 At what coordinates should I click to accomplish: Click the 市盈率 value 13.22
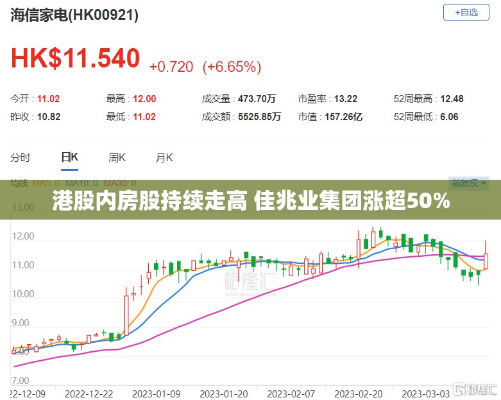coord(346,98)
